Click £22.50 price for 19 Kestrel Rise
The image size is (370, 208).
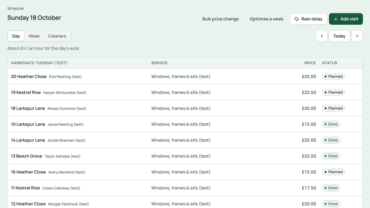[x=309, y=92]
